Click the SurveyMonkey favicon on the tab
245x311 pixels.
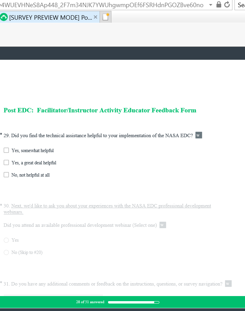coord(4,17)
